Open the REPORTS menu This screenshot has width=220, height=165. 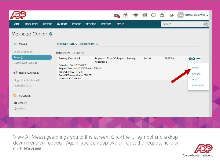point(106,24)
